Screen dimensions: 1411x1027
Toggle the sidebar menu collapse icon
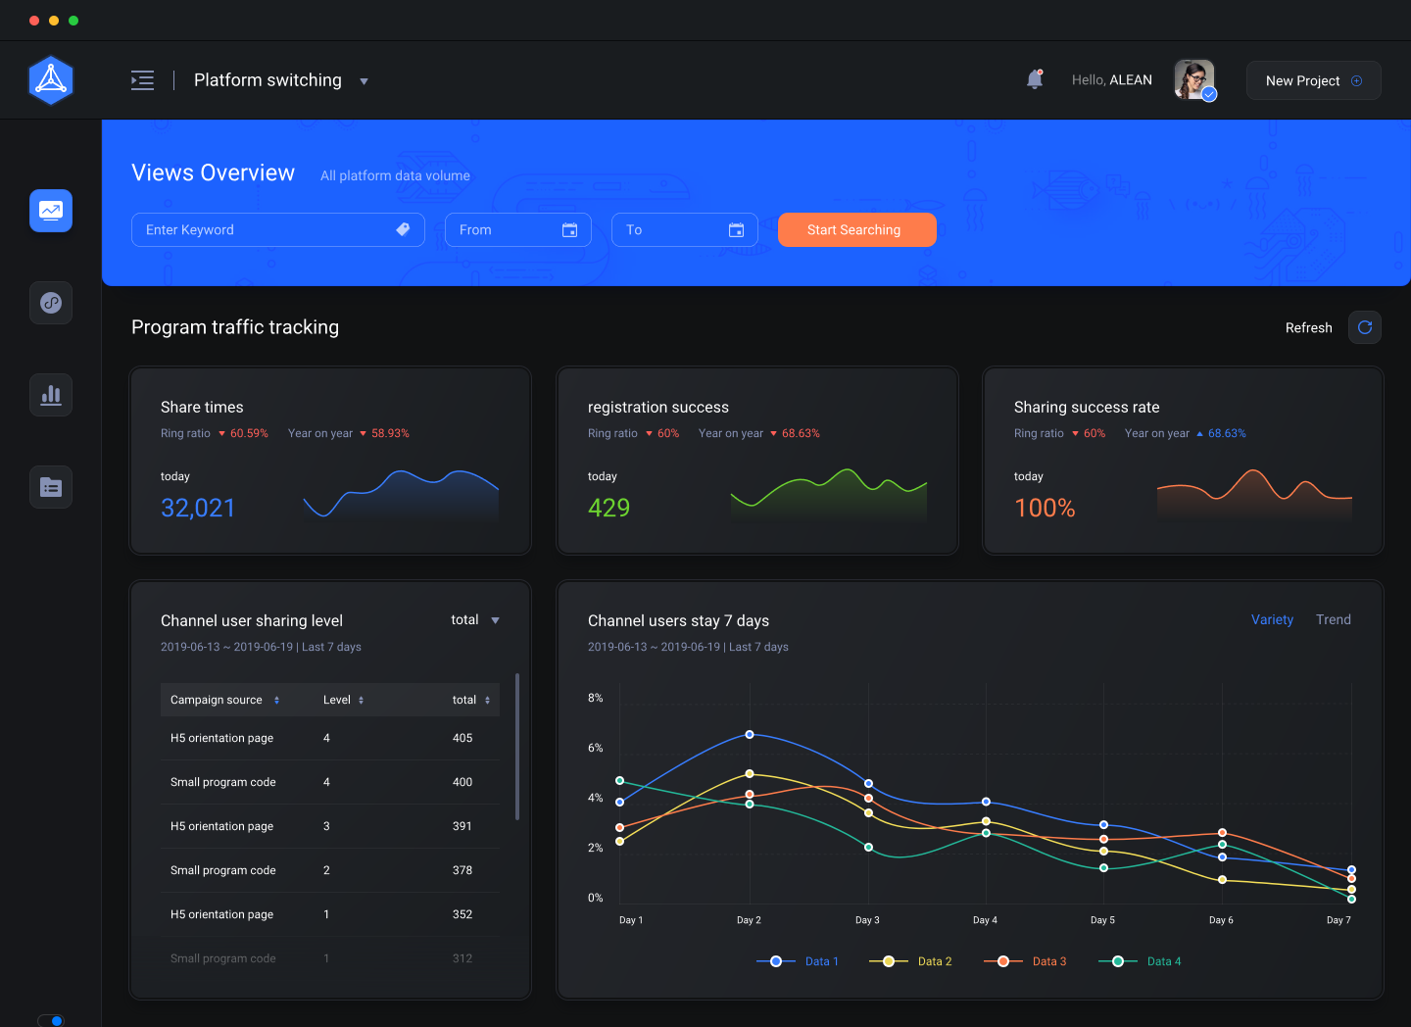point(142,80)
